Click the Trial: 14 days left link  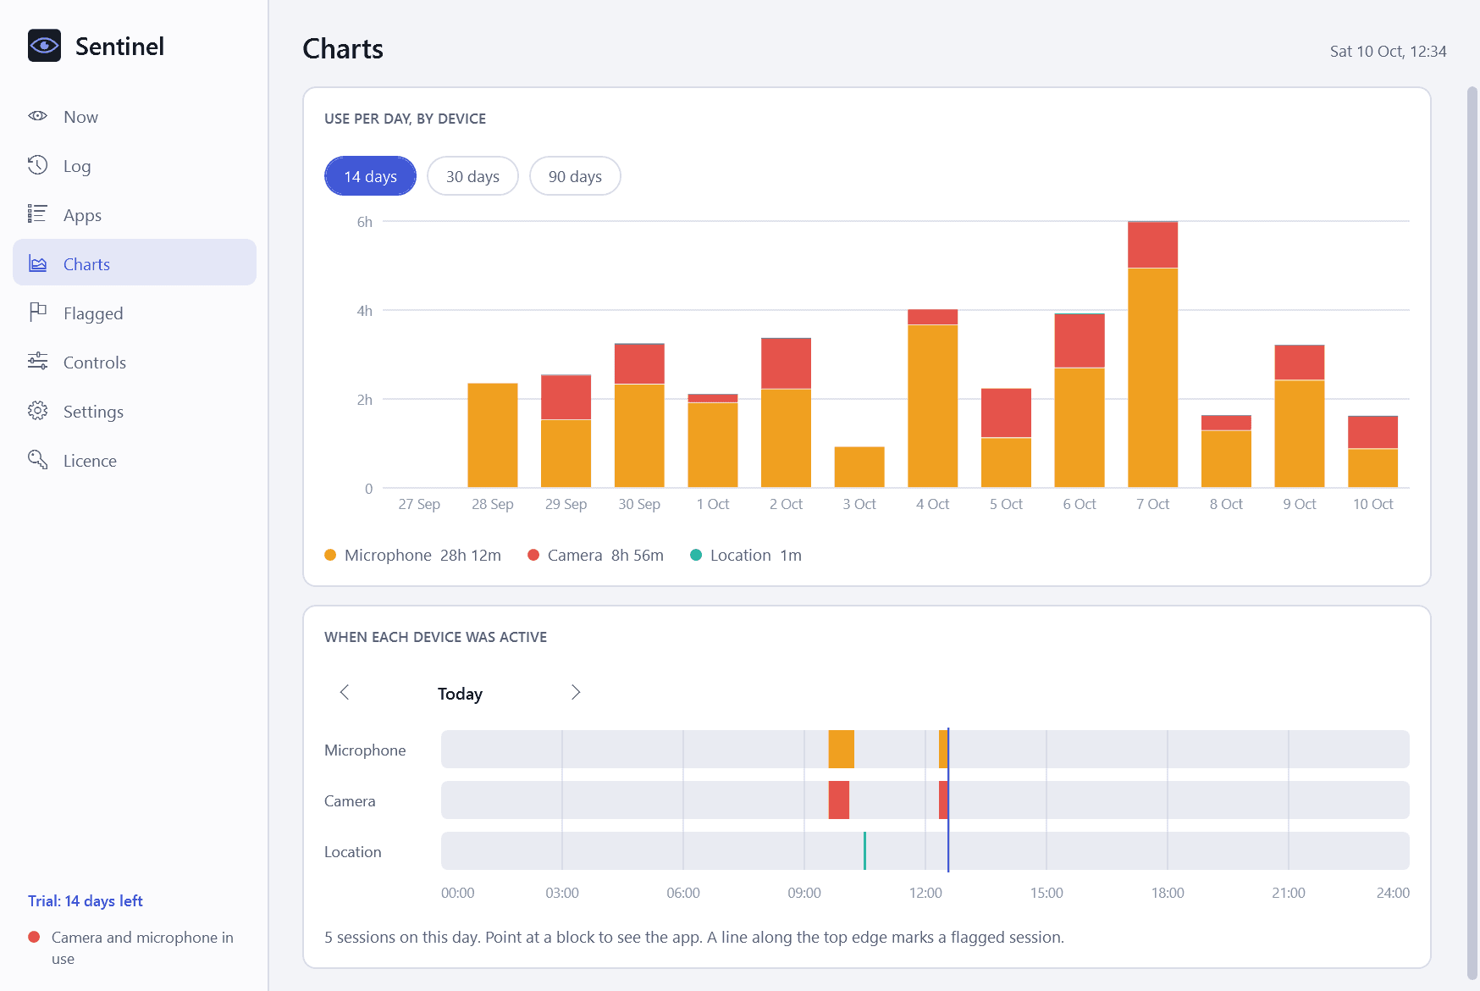(86, 901)
